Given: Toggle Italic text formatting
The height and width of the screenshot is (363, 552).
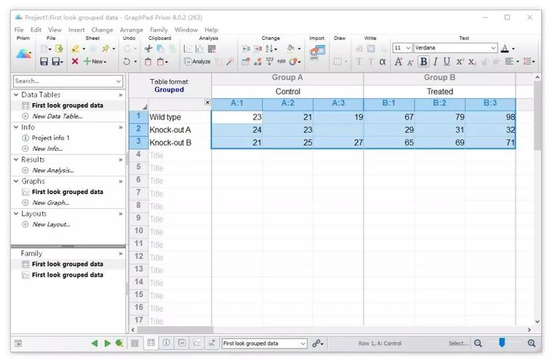Looking at the screenshot, I should (x=436, y=62).
